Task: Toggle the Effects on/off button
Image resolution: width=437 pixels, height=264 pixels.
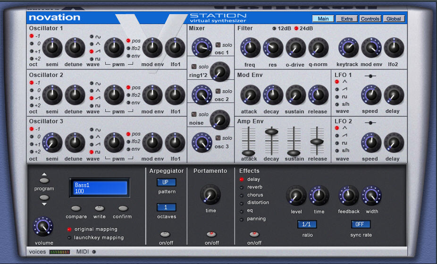Action: 254,234
